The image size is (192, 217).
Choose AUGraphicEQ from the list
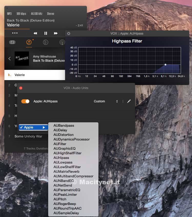pyautogui.click(x=73, y=148)
